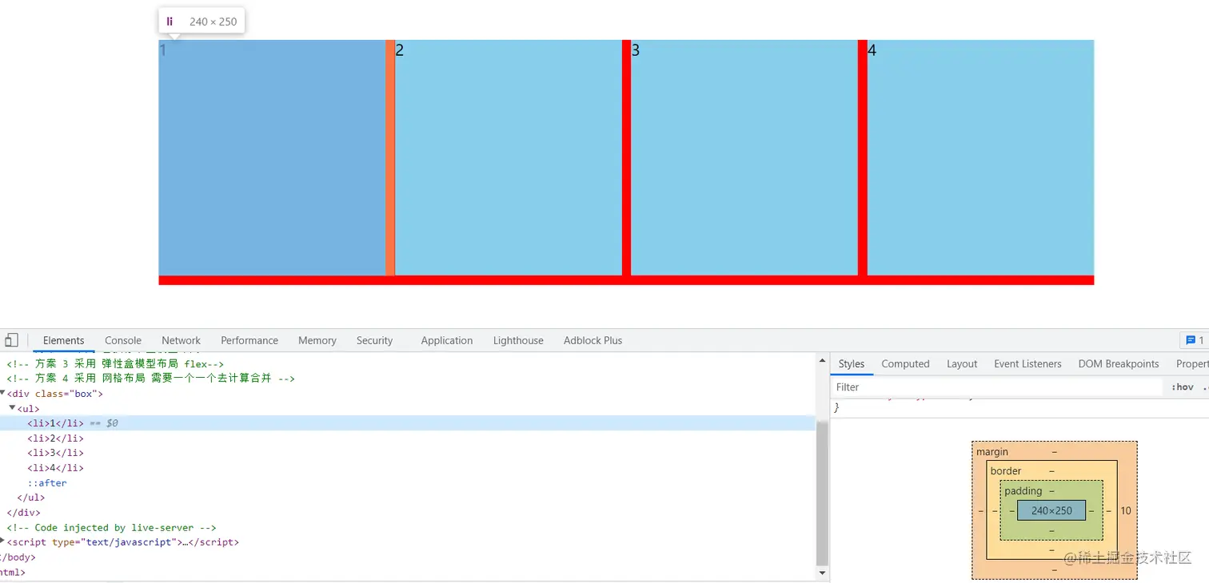The width and height of the screenshot is (1209, 583).
Task: Click the Elements panel scrollbar thumb
Action: click(x=822, y=492)
